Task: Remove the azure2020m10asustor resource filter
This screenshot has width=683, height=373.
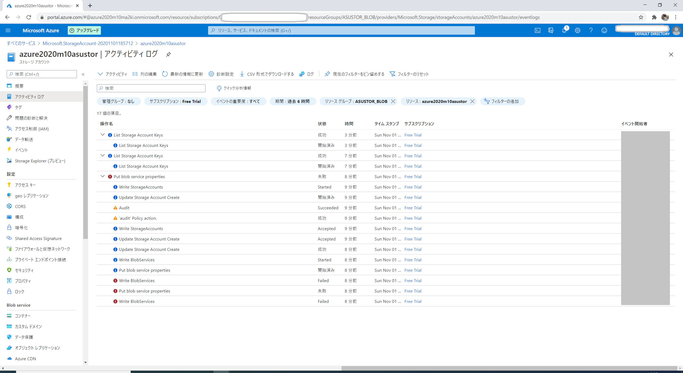Action: click(472, 101)
